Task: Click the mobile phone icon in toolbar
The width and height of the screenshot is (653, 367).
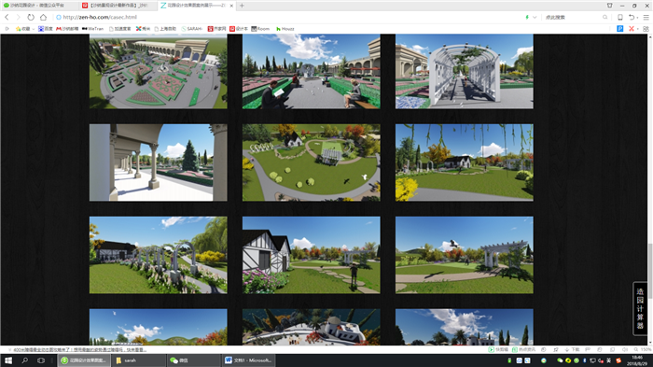Action: 620,17
